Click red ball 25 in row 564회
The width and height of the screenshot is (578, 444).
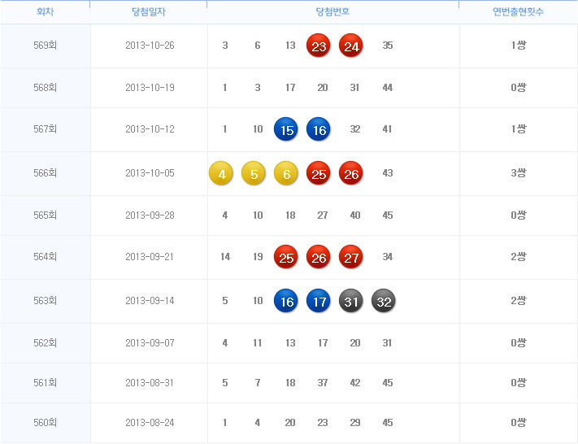click(286, 257)
